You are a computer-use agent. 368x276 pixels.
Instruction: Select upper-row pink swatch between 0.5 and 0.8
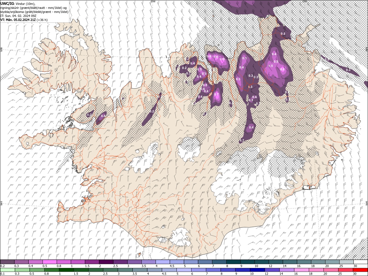[50, 262]
